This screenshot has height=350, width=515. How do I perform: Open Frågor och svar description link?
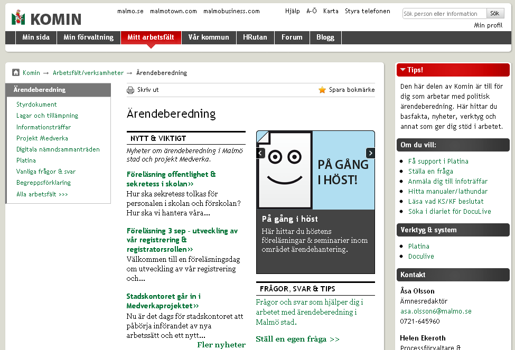310,312
